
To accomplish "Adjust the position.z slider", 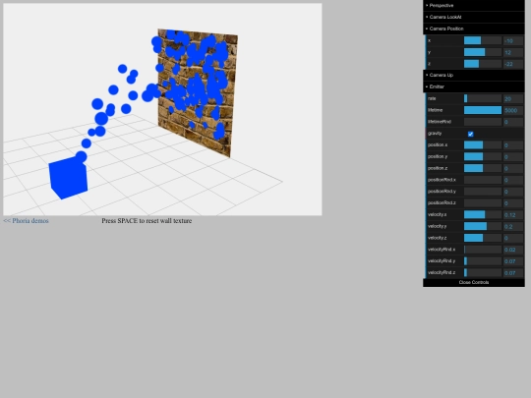I will pos(483,168).
